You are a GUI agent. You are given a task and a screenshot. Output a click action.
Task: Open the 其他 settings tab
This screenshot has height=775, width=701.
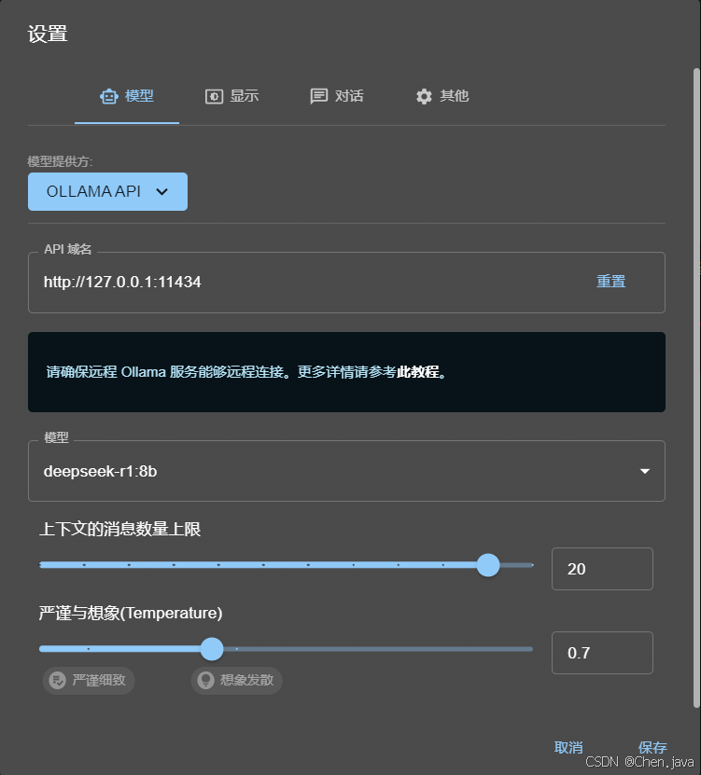pyautogui.click(x=442, y=96)
